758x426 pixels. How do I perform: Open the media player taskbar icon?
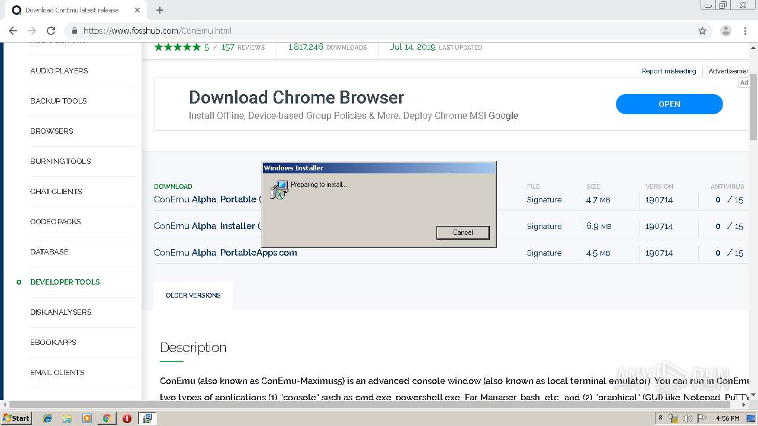coord(87,418)
